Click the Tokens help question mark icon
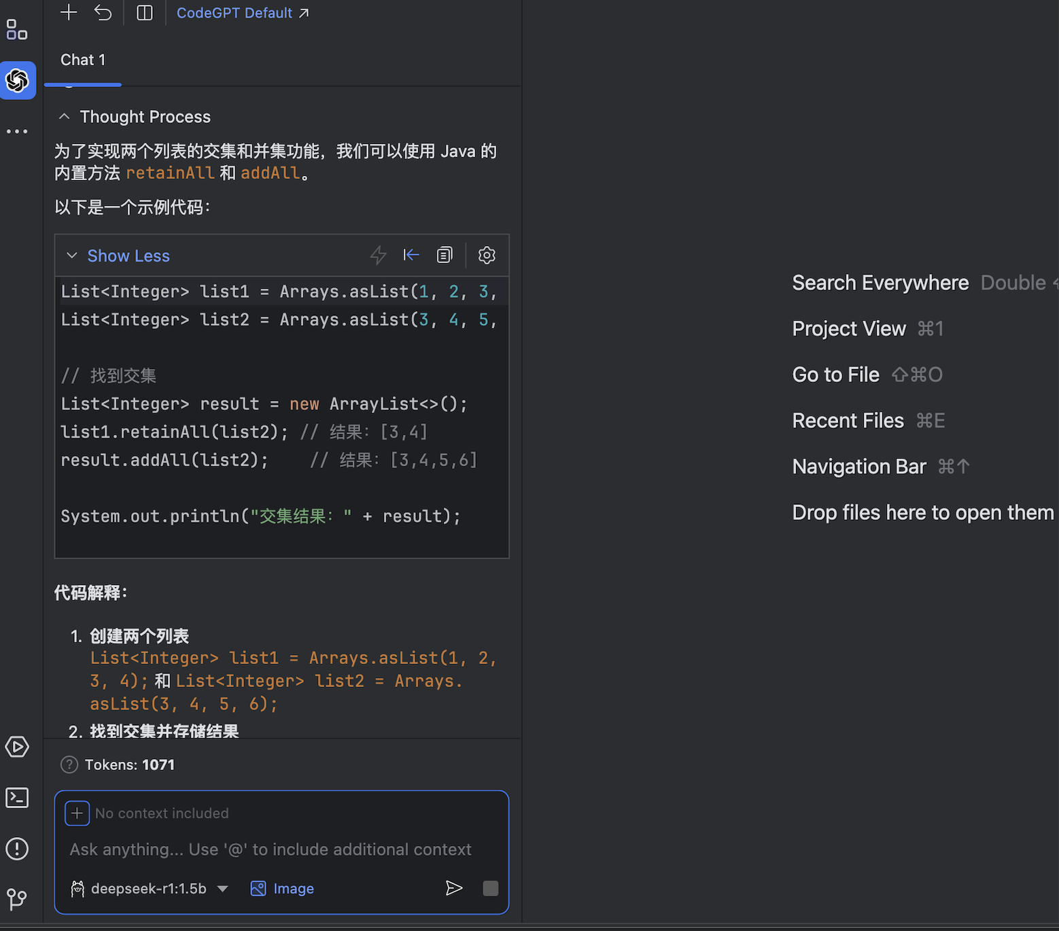The width and height of the screenshot is (1059, 931). 69,765
